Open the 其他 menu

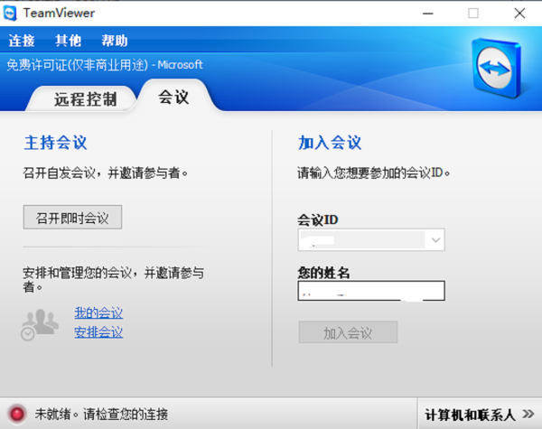[68, 41]
